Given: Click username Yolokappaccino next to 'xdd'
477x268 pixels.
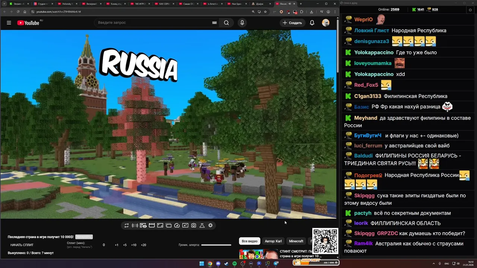Looking at the screenshot, I should [374, 74].
